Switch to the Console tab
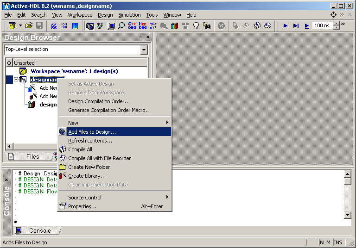The height and width of the screenshot is (248, 356). 38,230
